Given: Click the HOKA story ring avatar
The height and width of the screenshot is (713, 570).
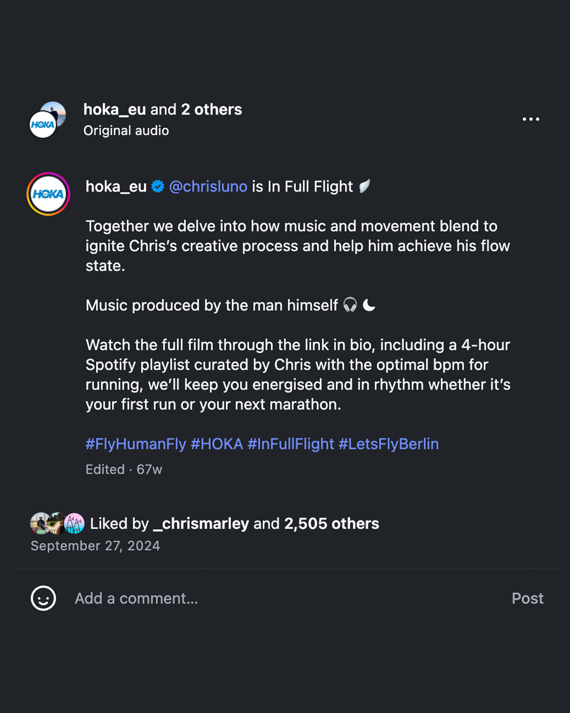Looking at the screenshot, I should pos(48,194).
